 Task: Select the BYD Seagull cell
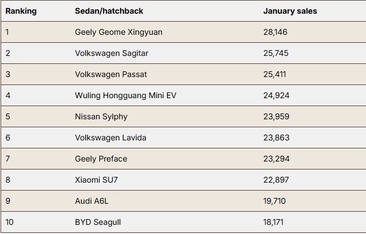[x=98, y=222]
